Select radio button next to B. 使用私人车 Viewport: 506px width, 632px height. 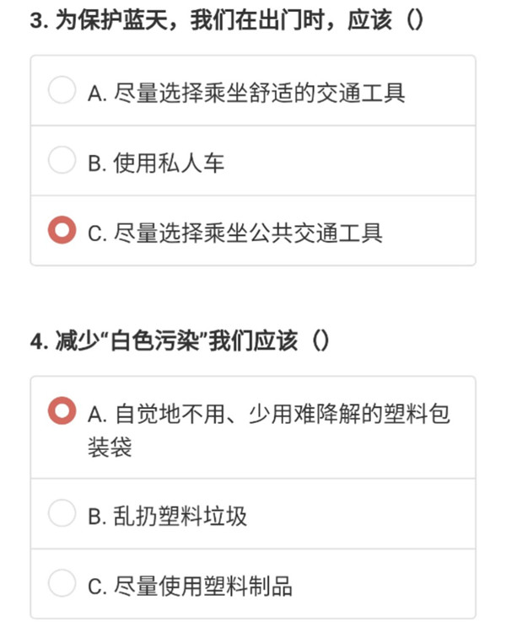coord(62,159)
